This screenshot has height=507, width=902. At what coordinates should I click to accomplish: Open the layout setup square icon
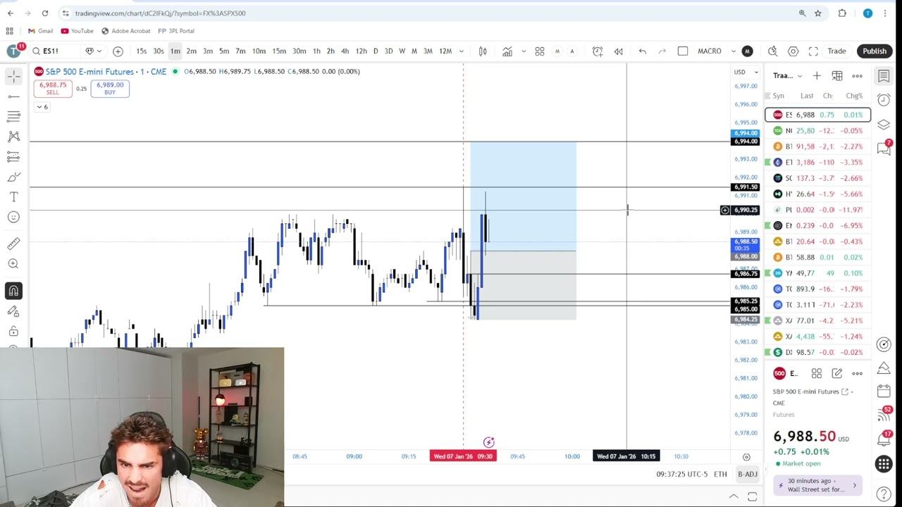click(683, 51)
